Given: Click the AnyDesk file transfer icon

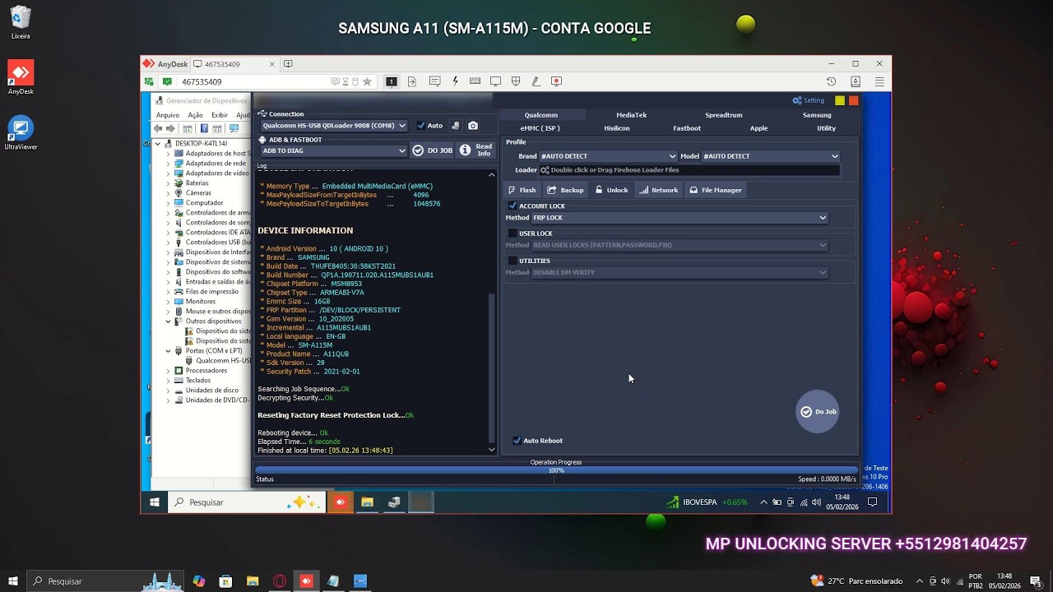Looking at the screenshot, I should [x=412, y=81].
